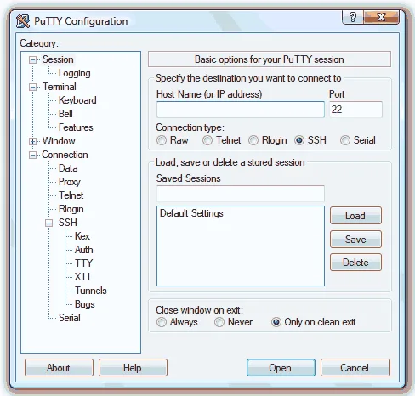Viewport: 415px width, 396px height.
Task: Open the Rlogin category in tree
Action: (x=71, y=209)
